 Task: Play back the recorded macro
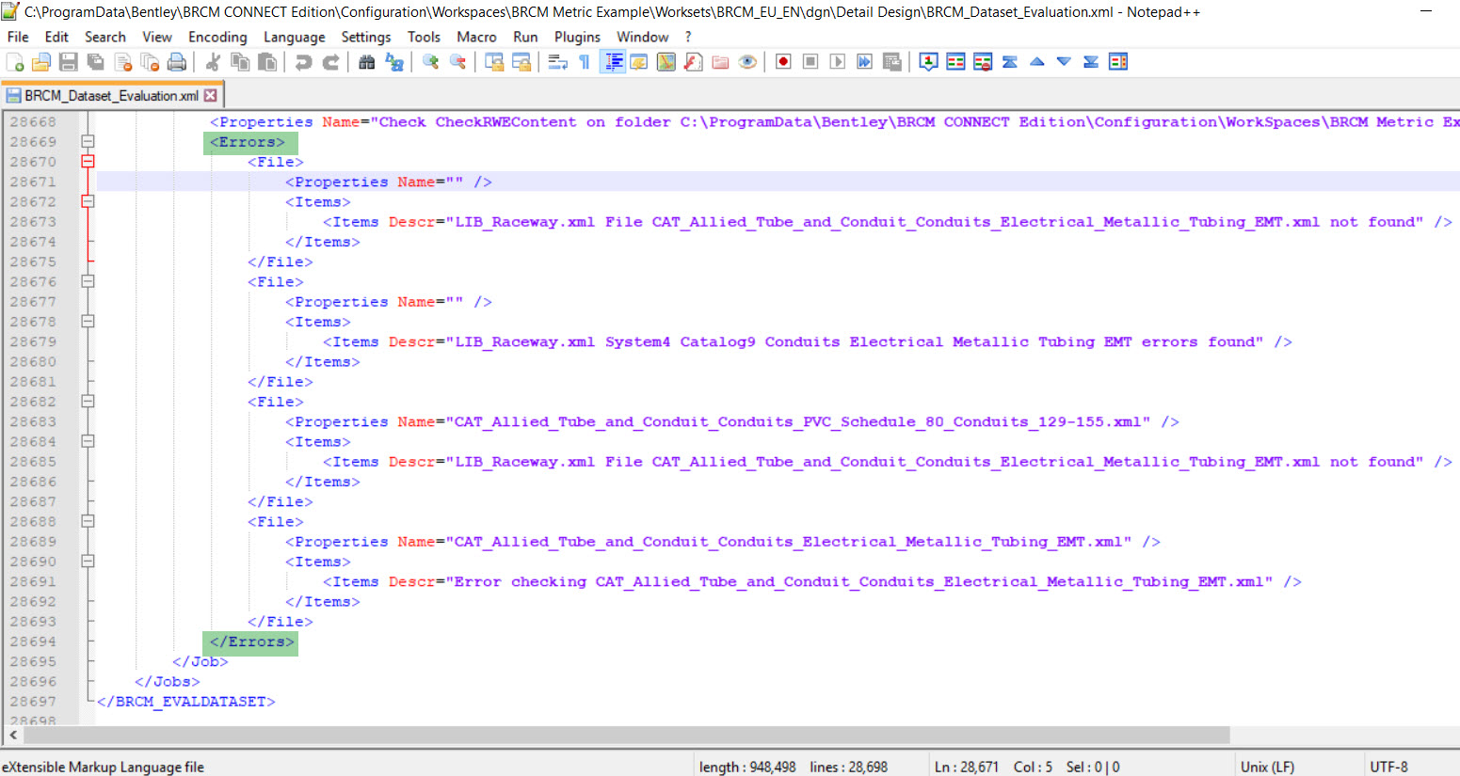click(838, 62)
